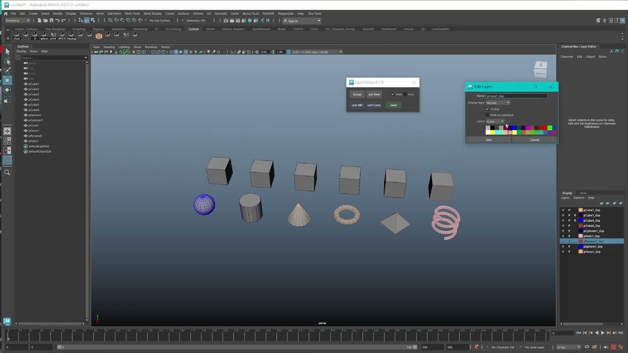The height and width of the screenshot is (353, 628).
Task: Enable Hide on playback in Edit Layer
Action: (x=487, y=115)
